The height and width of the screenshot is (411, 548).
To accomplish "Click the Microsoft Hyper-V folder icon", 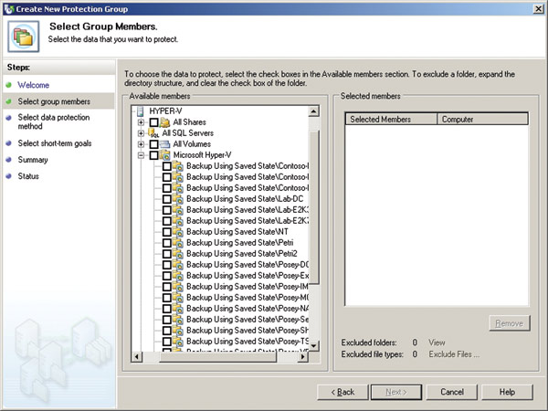I will [164, 155].
